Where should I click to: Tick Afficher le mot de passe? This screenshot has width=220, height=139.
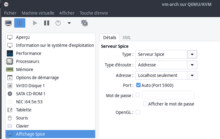pyautogui.click(x=145, y=104)
